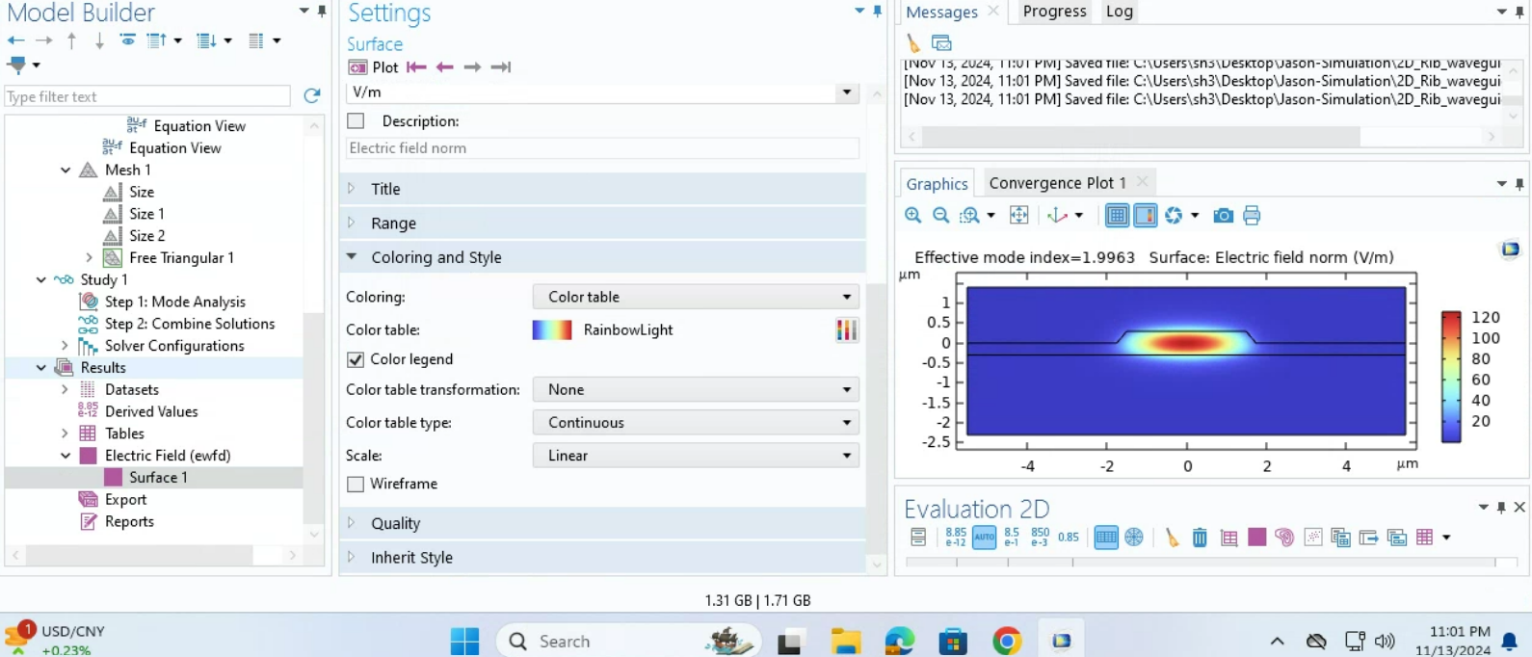The width and height of the screenshot is (1532, 657).
Task: Expand the Range section
Action: tap(393, 223)
